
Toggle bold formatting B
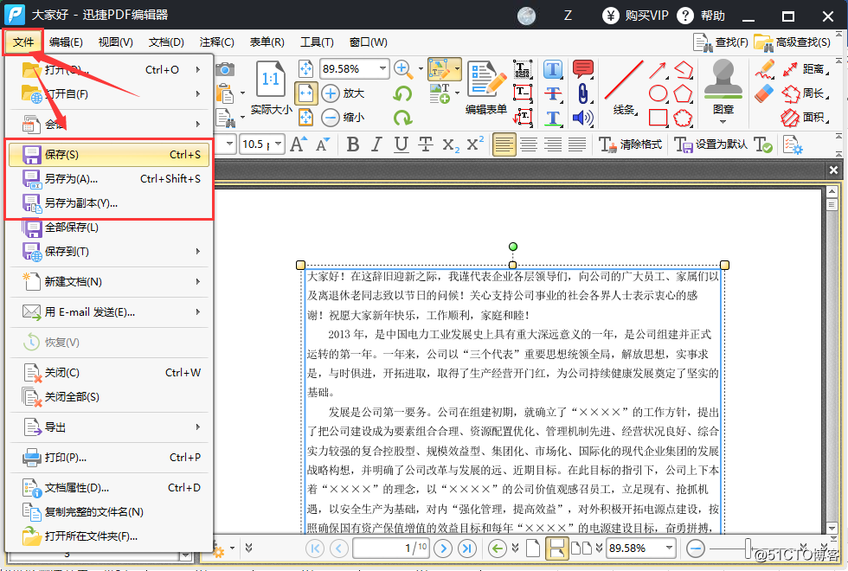click(353, 144)
